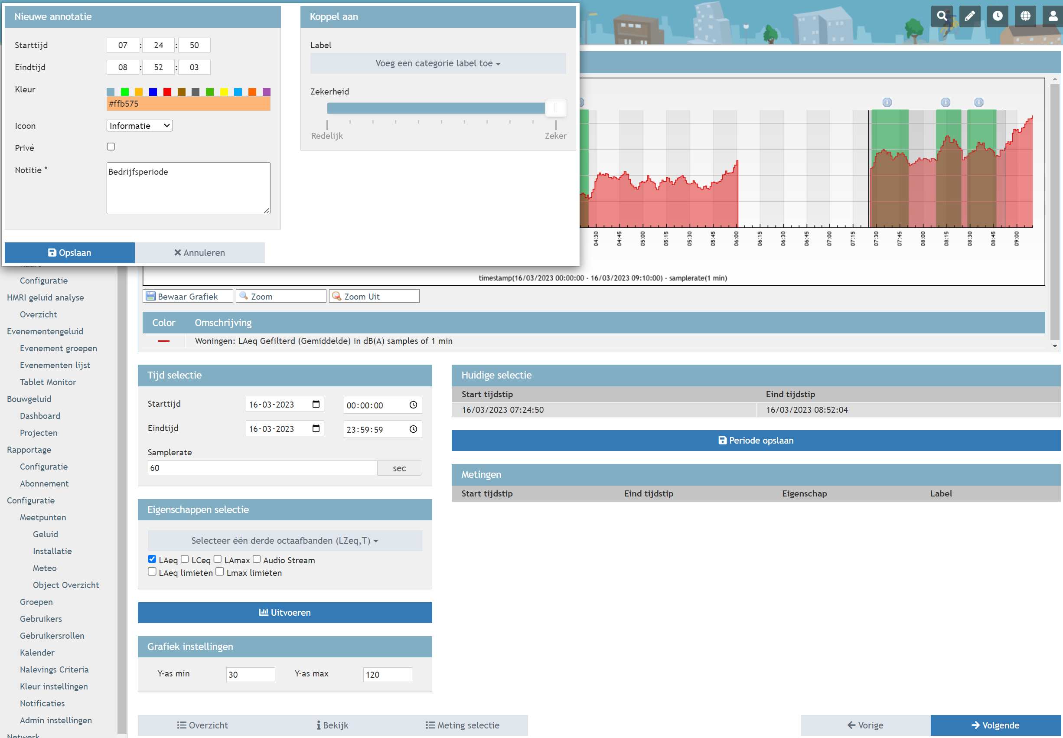Click the search magnifier icon in header

click(942, 16)
